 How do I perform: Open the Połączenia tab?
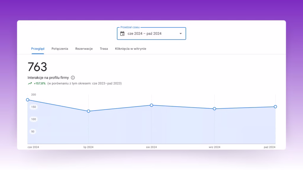(60, 49)
